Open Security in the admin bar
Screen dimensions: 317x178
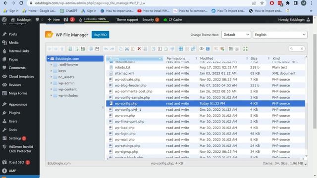[151, 20]
